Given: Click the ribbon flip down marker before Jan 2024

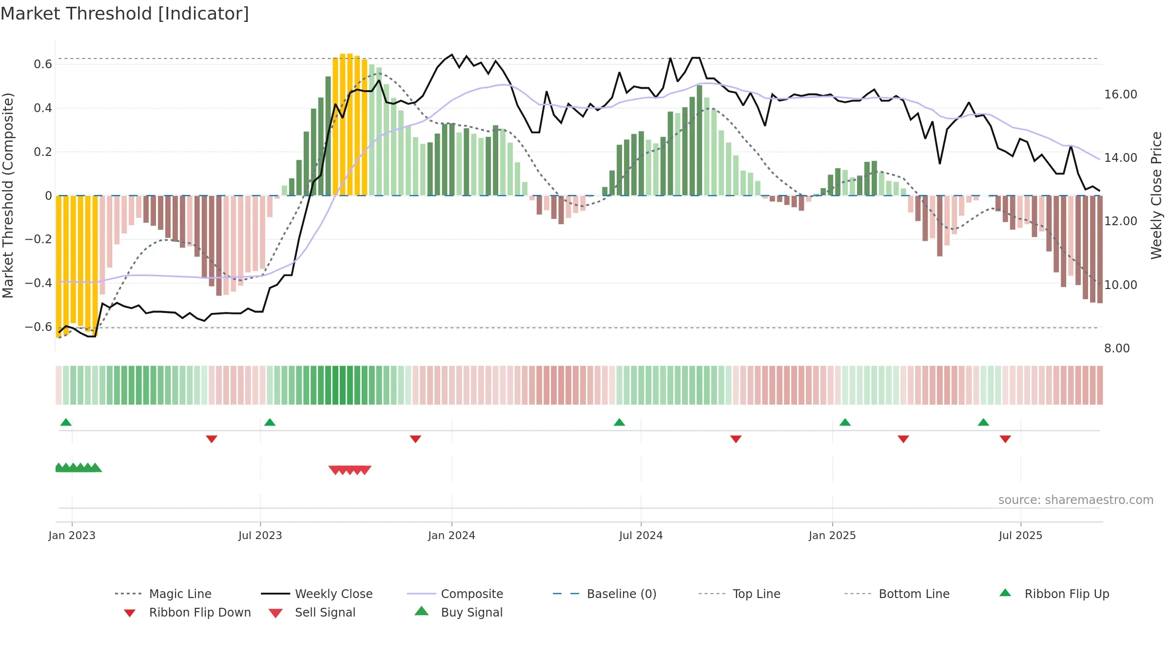Looking at the screenshot, I should tap(415, 439).
